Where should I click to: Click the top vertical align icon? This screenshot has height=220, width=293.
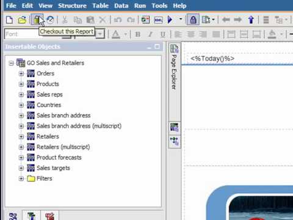click(x=231, y=34)
